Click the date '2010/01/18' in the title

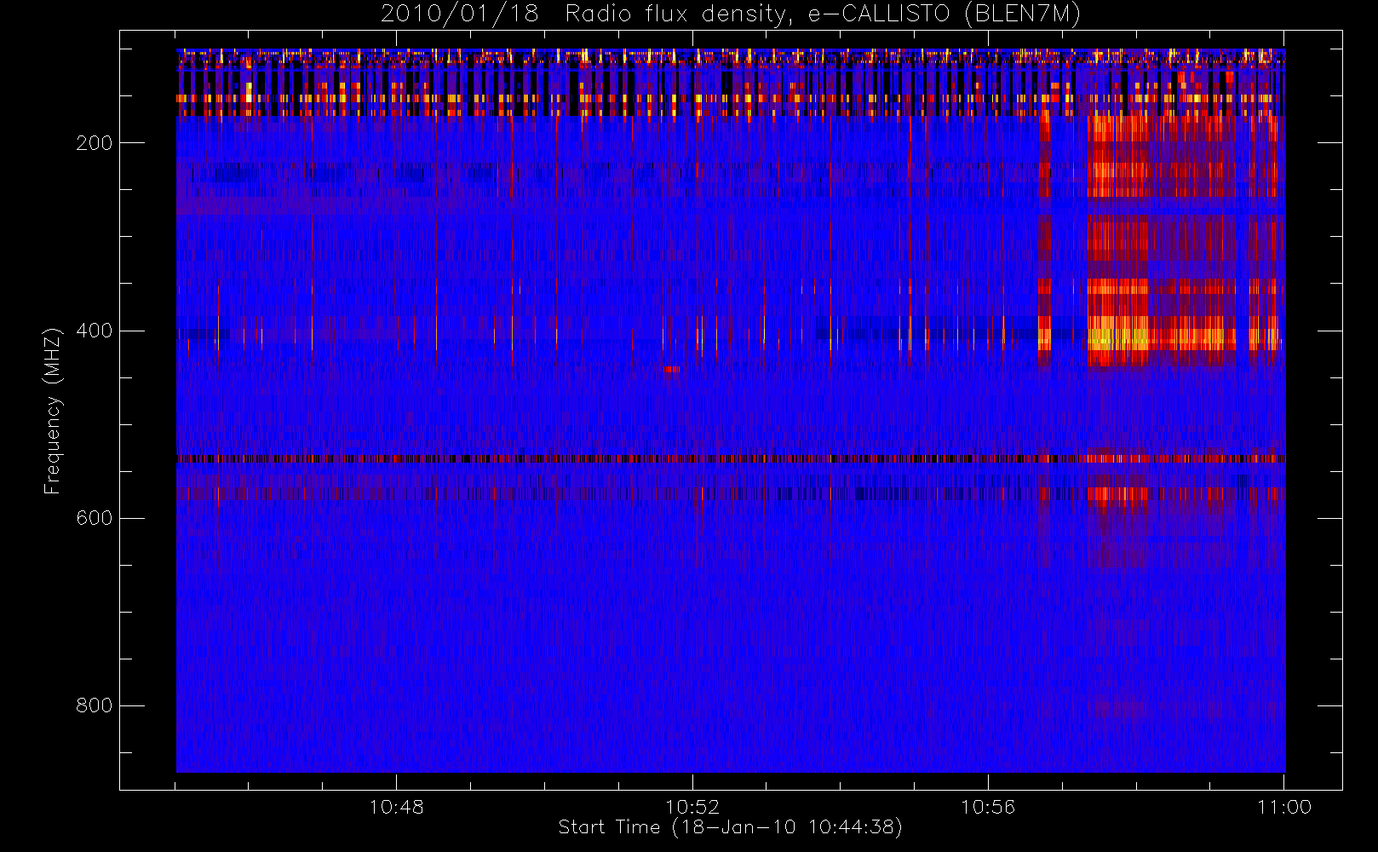click(x=459, y=14)
